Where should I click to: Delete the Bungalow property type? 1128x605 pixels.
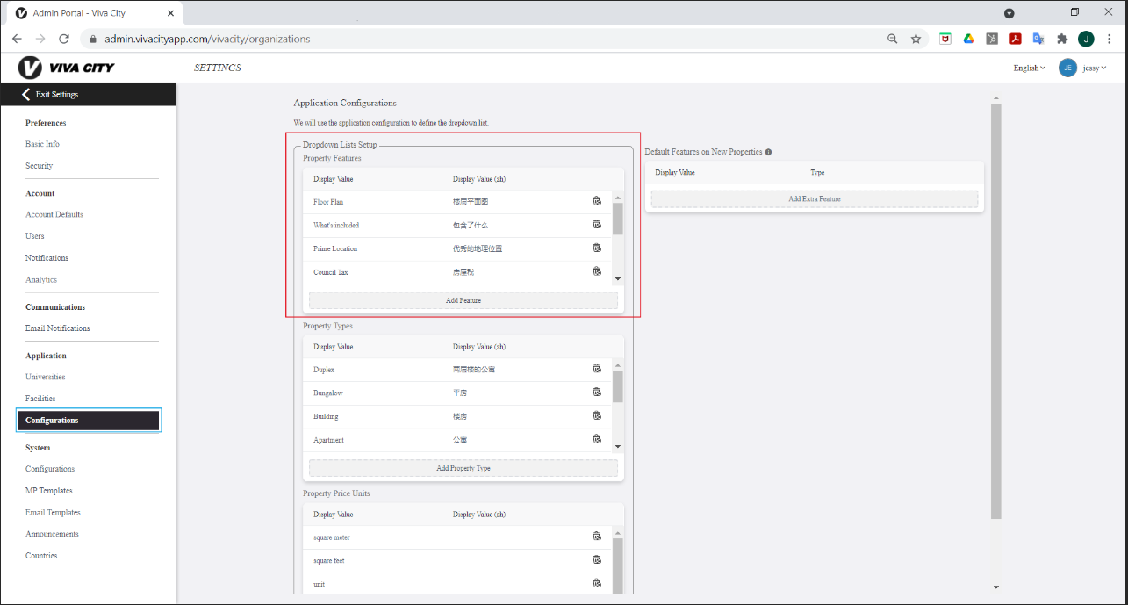click(x=597, y=393)
